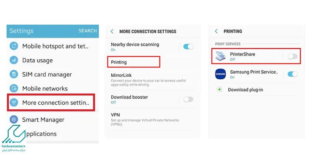Tap the Mobile hotspot and tethering icon
This screenshot has width=309, height=154.
[14, 46]
